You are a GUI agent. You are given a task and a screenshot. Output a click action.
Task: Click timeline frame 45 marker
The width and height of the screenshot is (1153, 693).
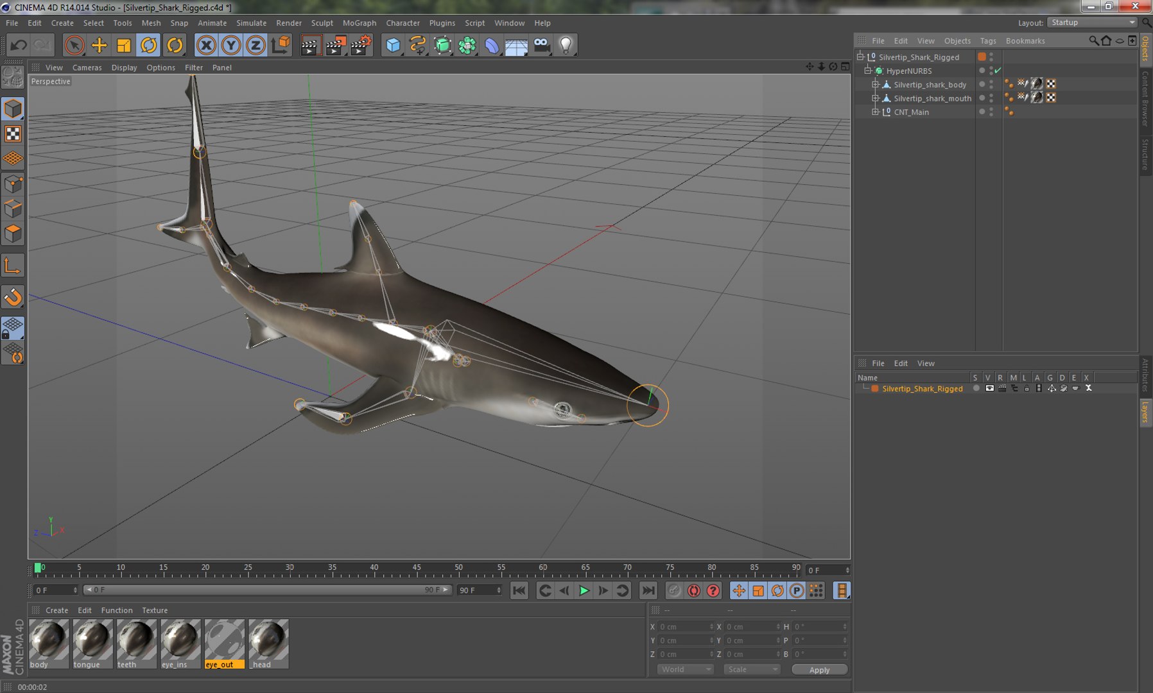coord(417,567)
